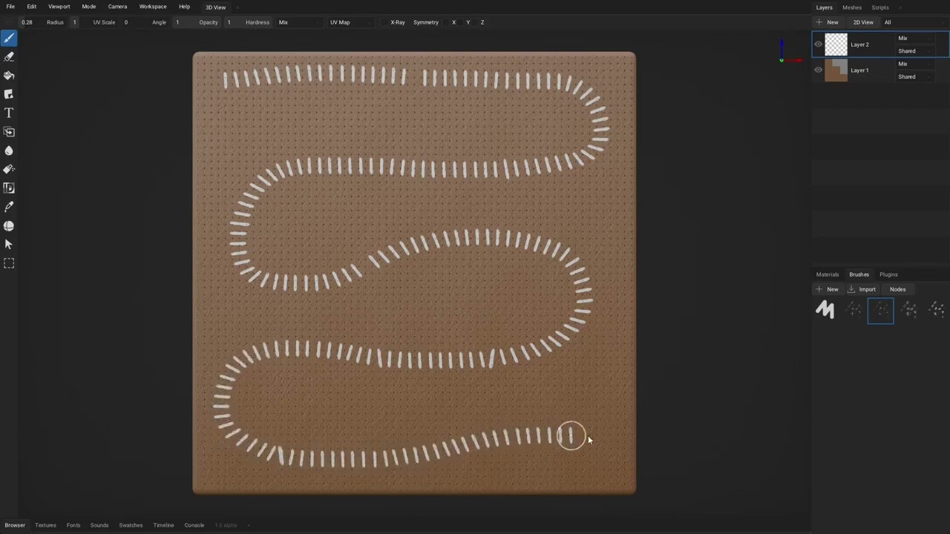Image resolution: width=950 pixels, height=534 pixels.
Task: Select the Clone tool
Action: coord(9,132)
